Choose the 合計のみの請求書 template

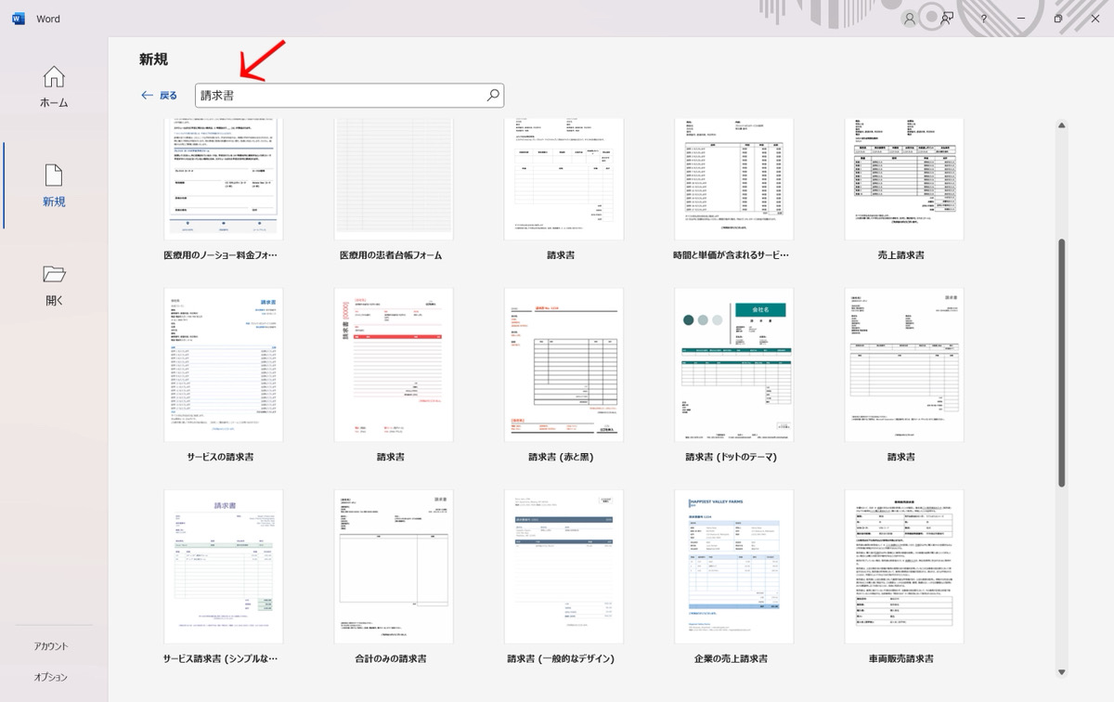[x=394, y=566]
